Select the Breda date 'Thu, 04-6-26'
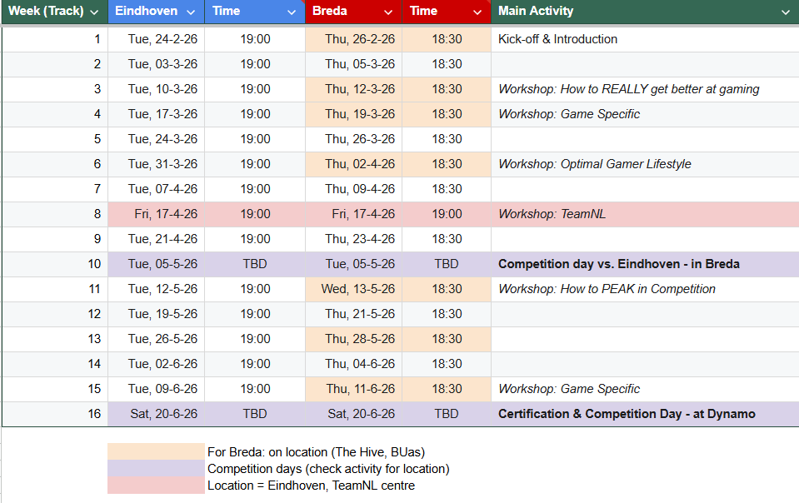The width and height of the screenshot is (799, 503). 353,363
